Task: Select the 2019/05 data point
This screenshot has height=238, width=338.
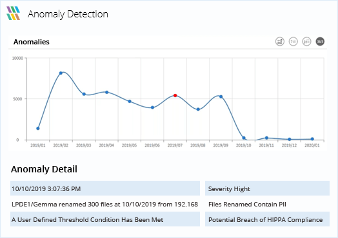Action: click(130, 101)
